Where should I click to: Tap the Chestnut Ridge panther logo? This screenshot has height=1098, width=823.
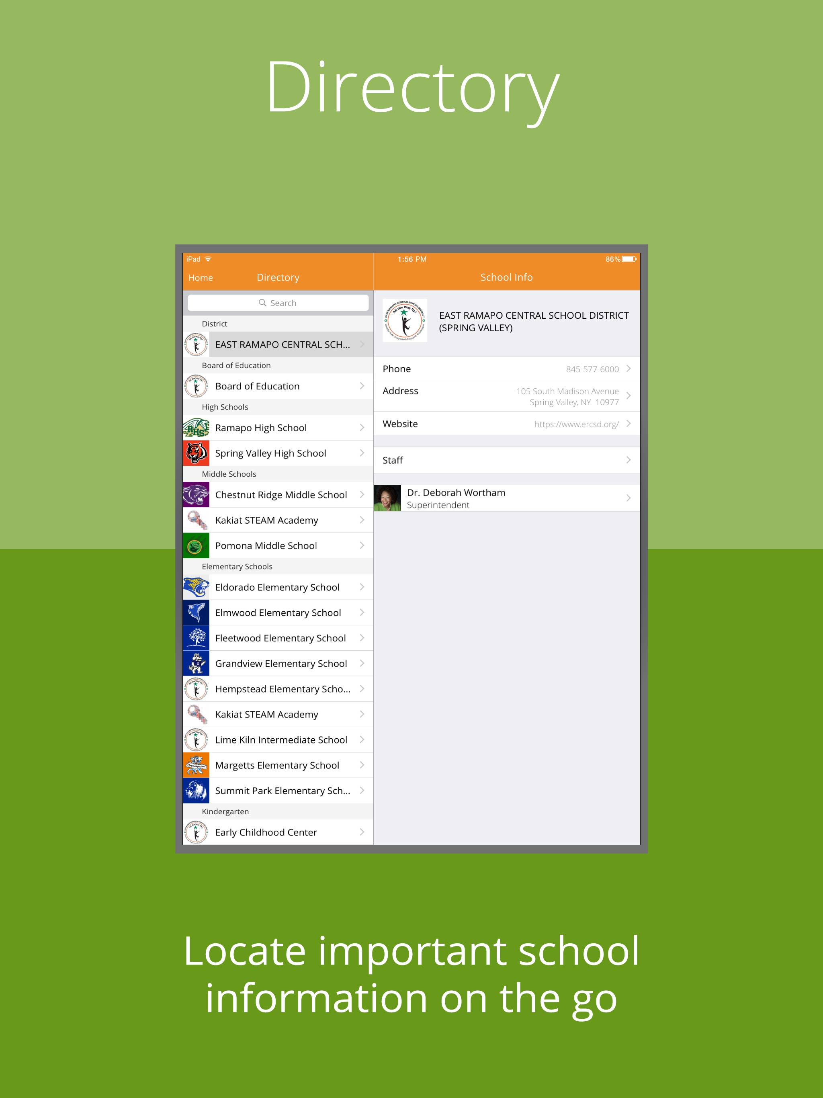point(196,494)
